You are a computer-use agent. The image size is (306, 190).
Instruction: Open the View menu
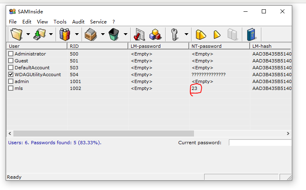[x=42, y=22]
